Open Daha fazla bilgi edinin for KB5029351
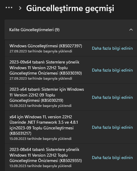137x171 pixels. [x=112, y=158]
